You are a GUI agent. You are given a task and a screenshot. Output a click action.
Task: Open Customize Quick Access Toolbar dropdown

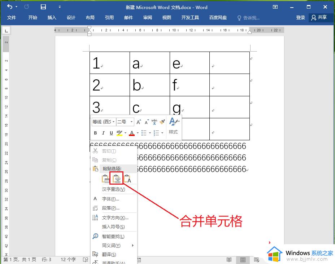click(60, 7)
